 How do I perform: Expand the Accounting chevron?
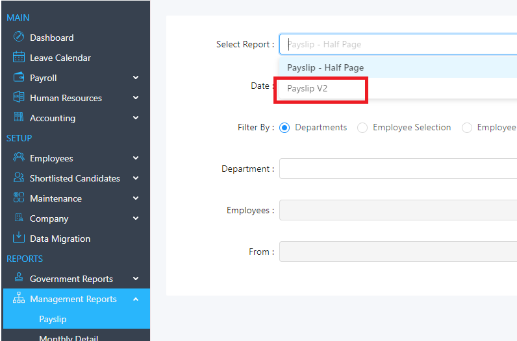coord(136,118)
